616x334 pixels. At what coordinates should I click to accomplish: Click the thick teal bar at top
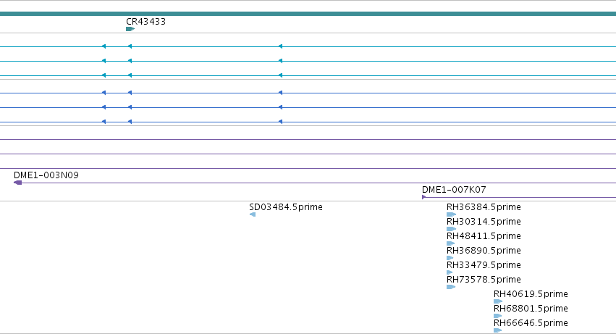[x=308, y=14]
